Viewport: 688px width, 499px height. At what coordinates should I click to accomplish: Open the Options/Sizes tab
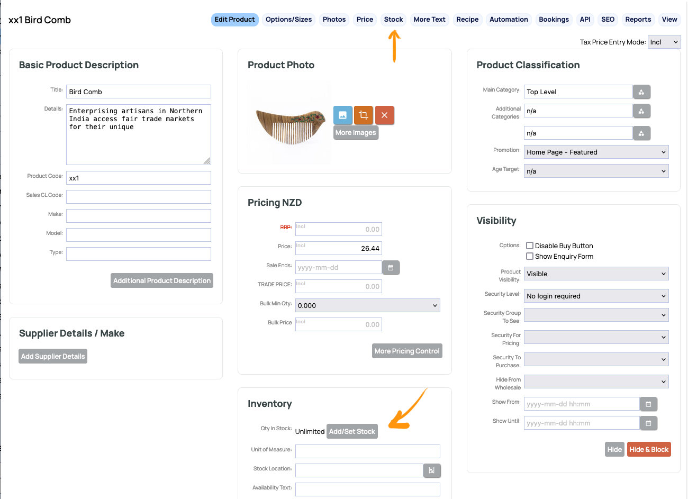pos(288,20)
